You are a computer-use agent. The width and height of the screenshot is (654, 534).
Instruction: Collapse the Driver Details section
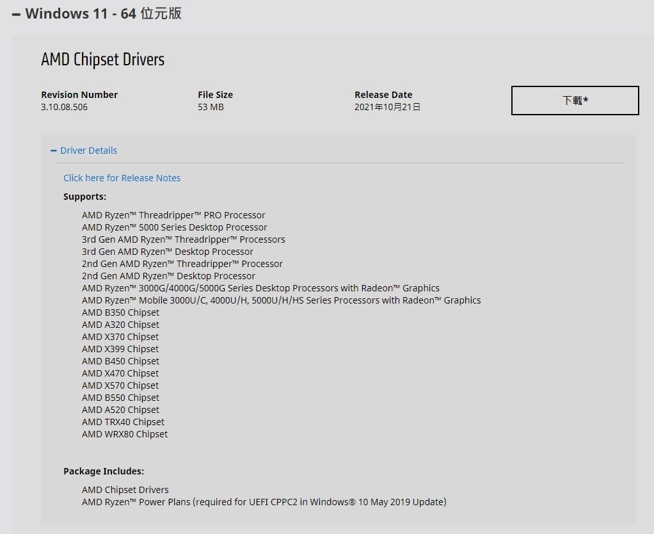tap(84, 150)
